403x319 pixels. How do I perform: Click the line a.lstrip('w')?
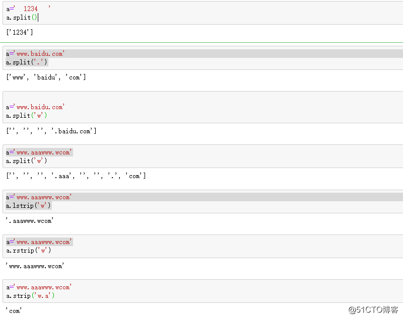pos(28,206)
